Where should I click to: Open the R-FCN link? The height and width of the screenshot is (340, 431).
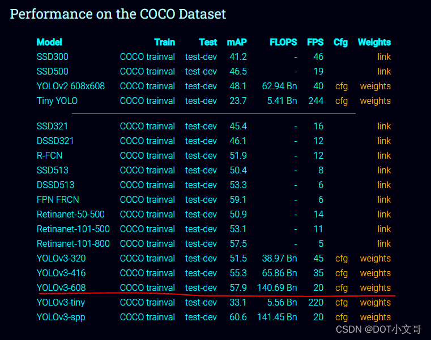384,155
